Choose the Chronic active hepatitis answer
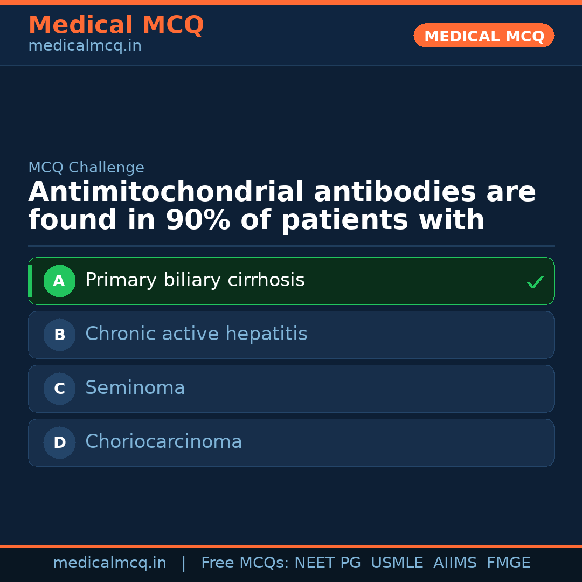Screen dimensions: 582x582 tap(196, 334)
